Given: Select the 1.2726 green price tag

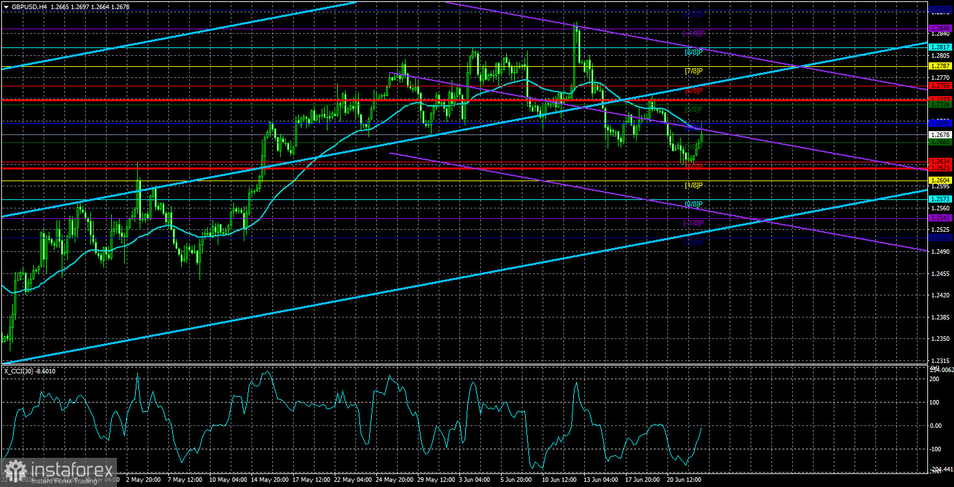Looking at the screenshot, I should coord(940,104).
